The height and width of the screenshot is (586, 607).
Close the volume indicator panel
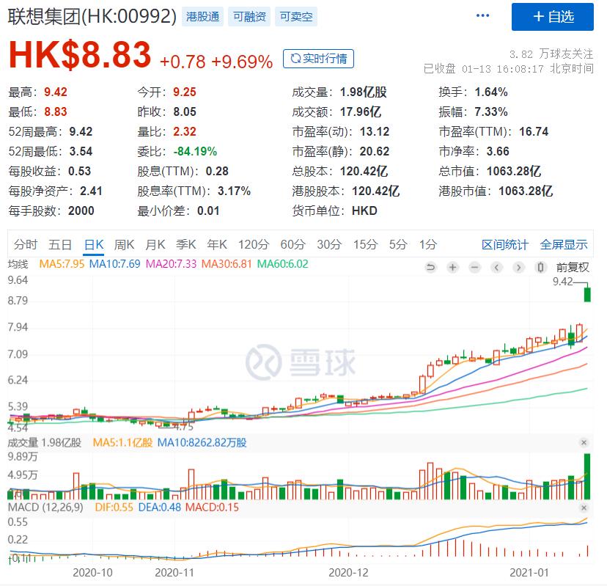point(584,443)
